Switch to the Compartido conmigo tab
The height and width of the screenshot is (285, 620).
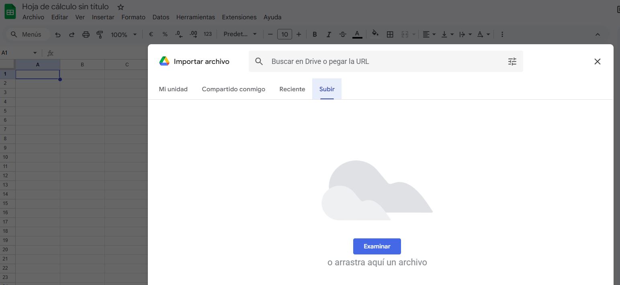tap(233, 89)
